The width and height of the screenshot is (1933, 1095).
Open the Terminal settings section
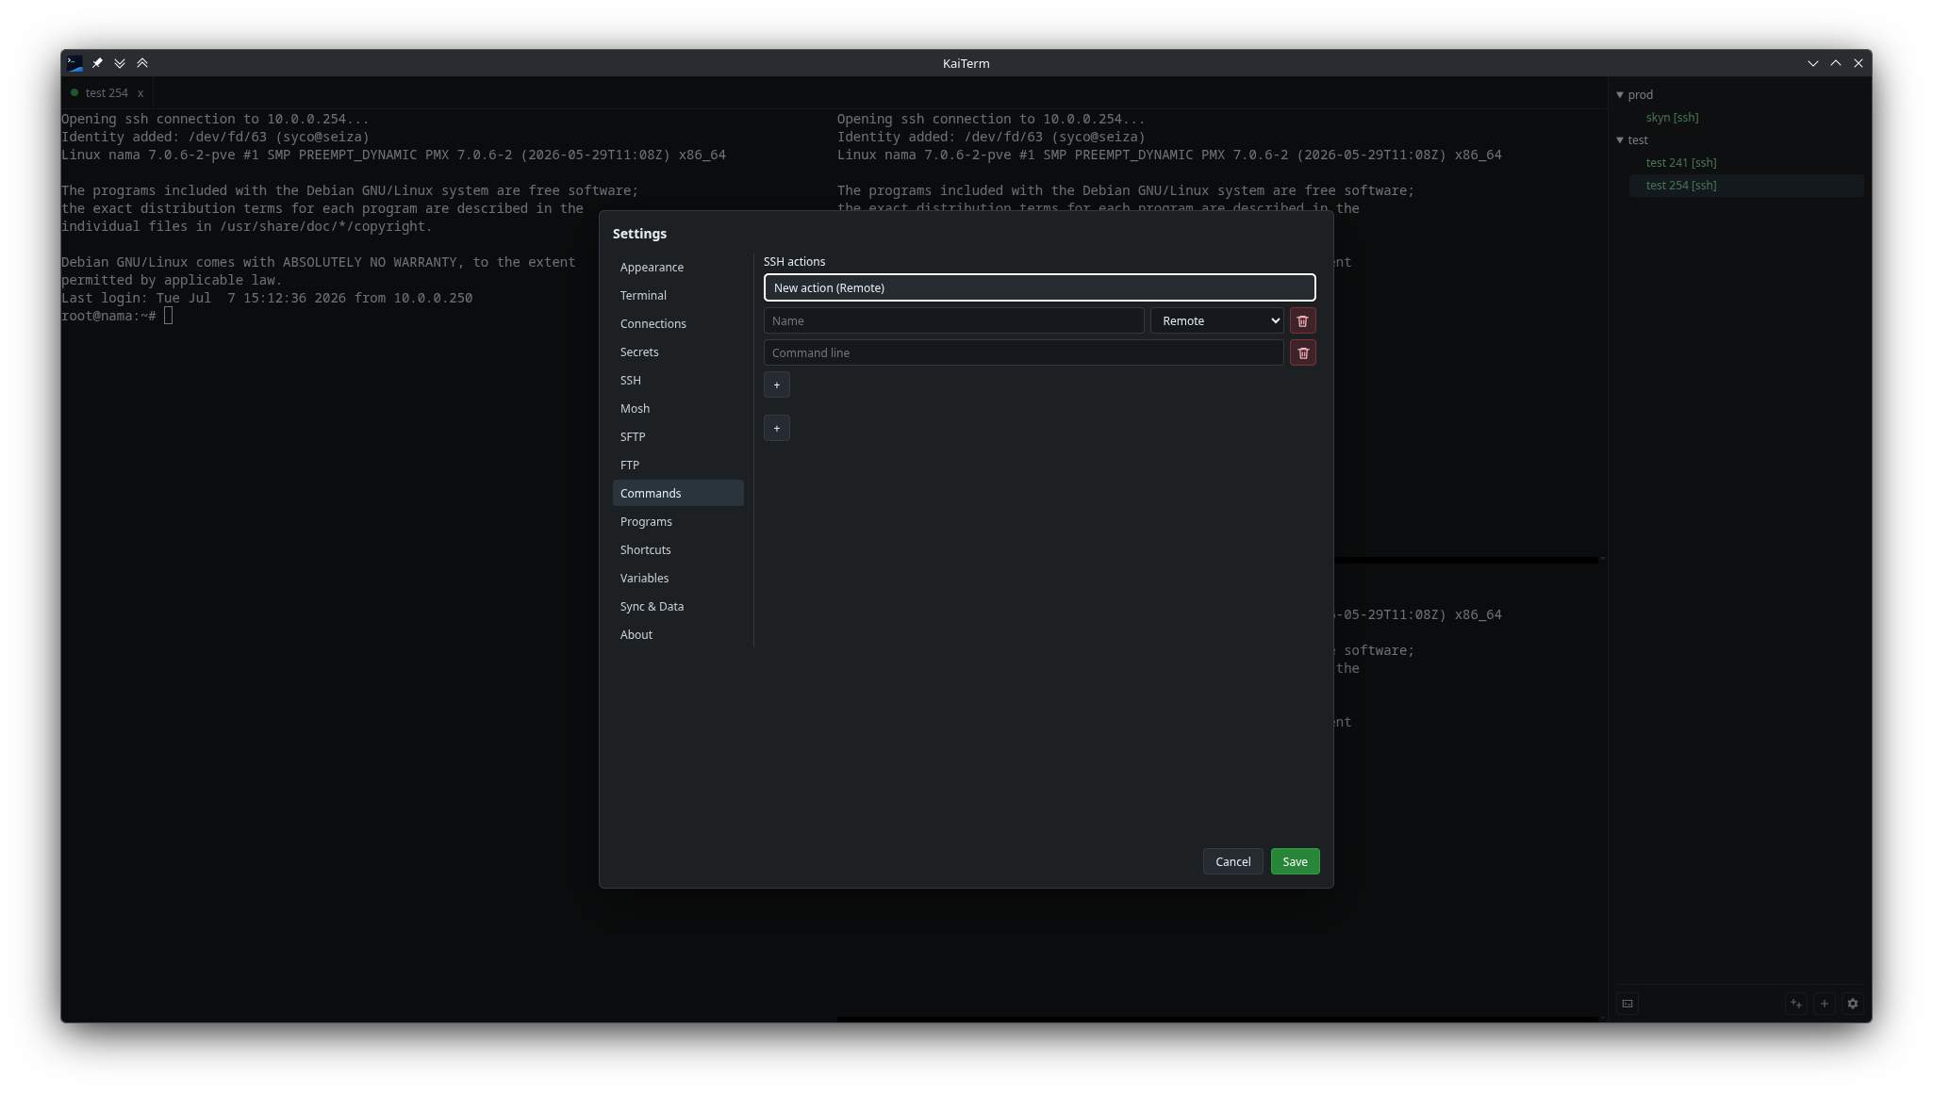[x=678, y=296]
